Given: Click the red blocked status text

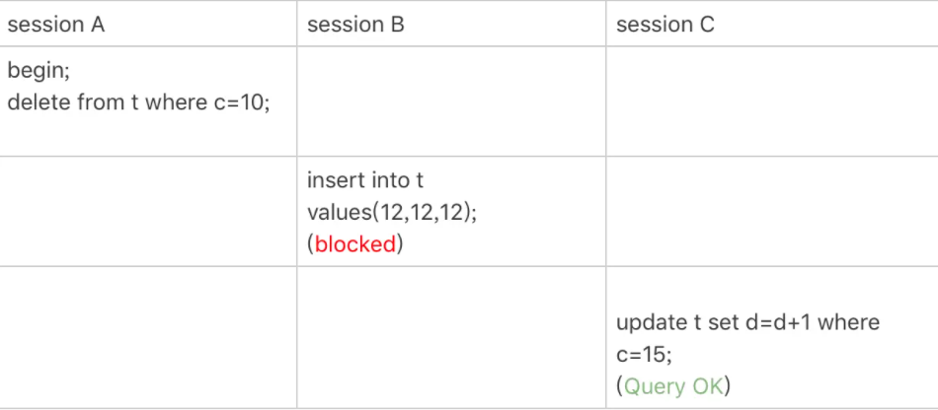Looking at the screenshot, I should coord(355,244).
